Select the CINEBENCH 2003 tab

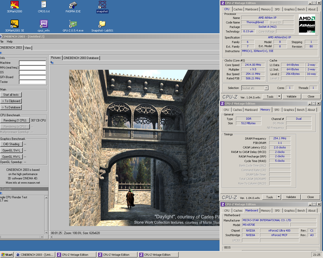click(x=11, y=48)
